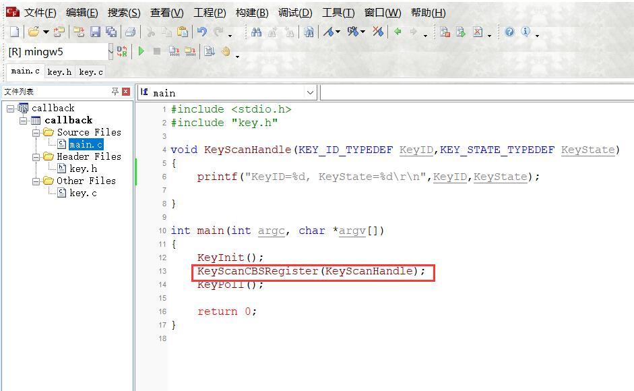Click the Undo arrow icon

click(201, 32)
